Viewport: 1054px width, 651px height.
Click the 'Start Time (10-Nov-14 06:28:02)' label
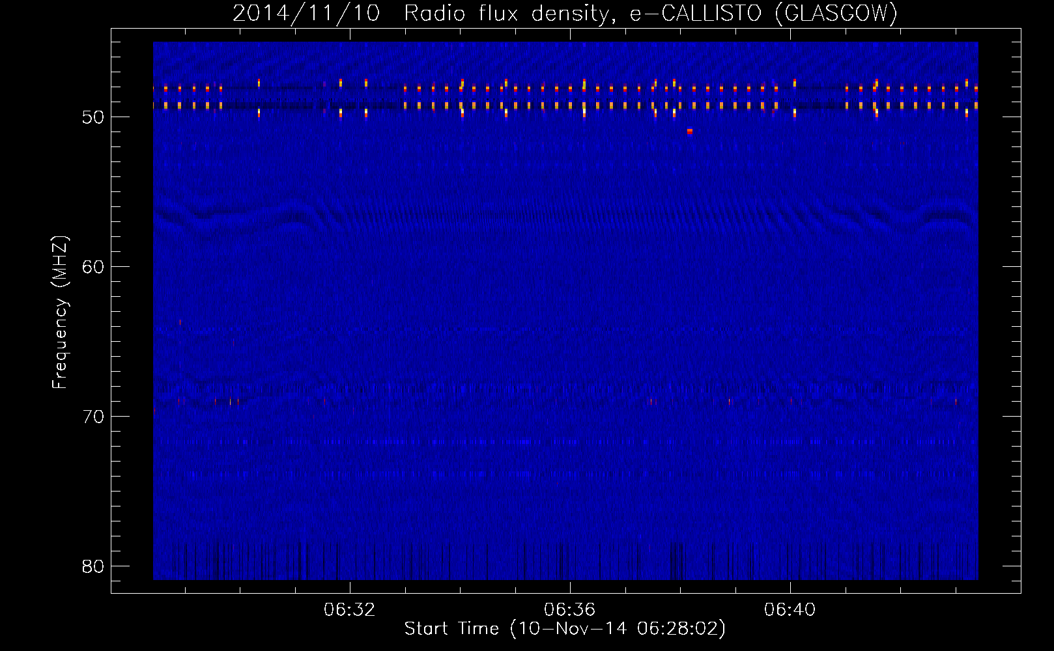(x=565, y=628)
